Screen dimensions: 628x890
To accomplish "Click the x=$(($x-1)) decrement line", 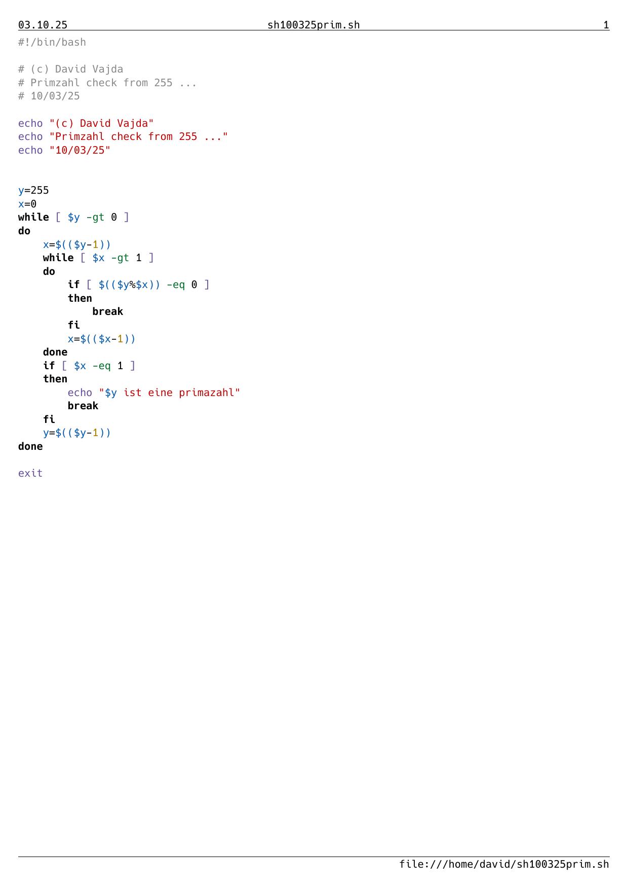I will click(x=101, y=339).
